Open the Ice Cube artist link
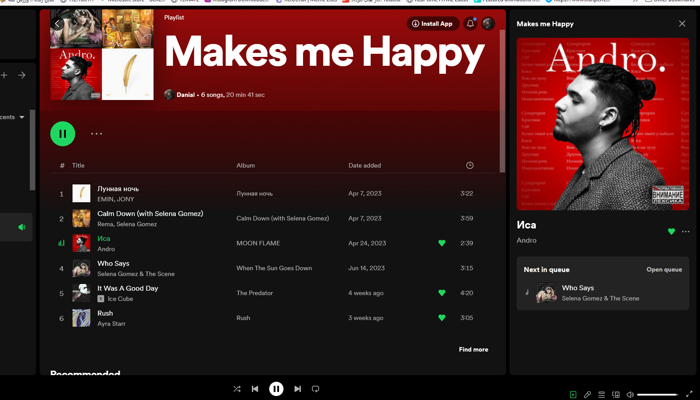This screenshot has width=700, height=400. [x=120, y=299]
